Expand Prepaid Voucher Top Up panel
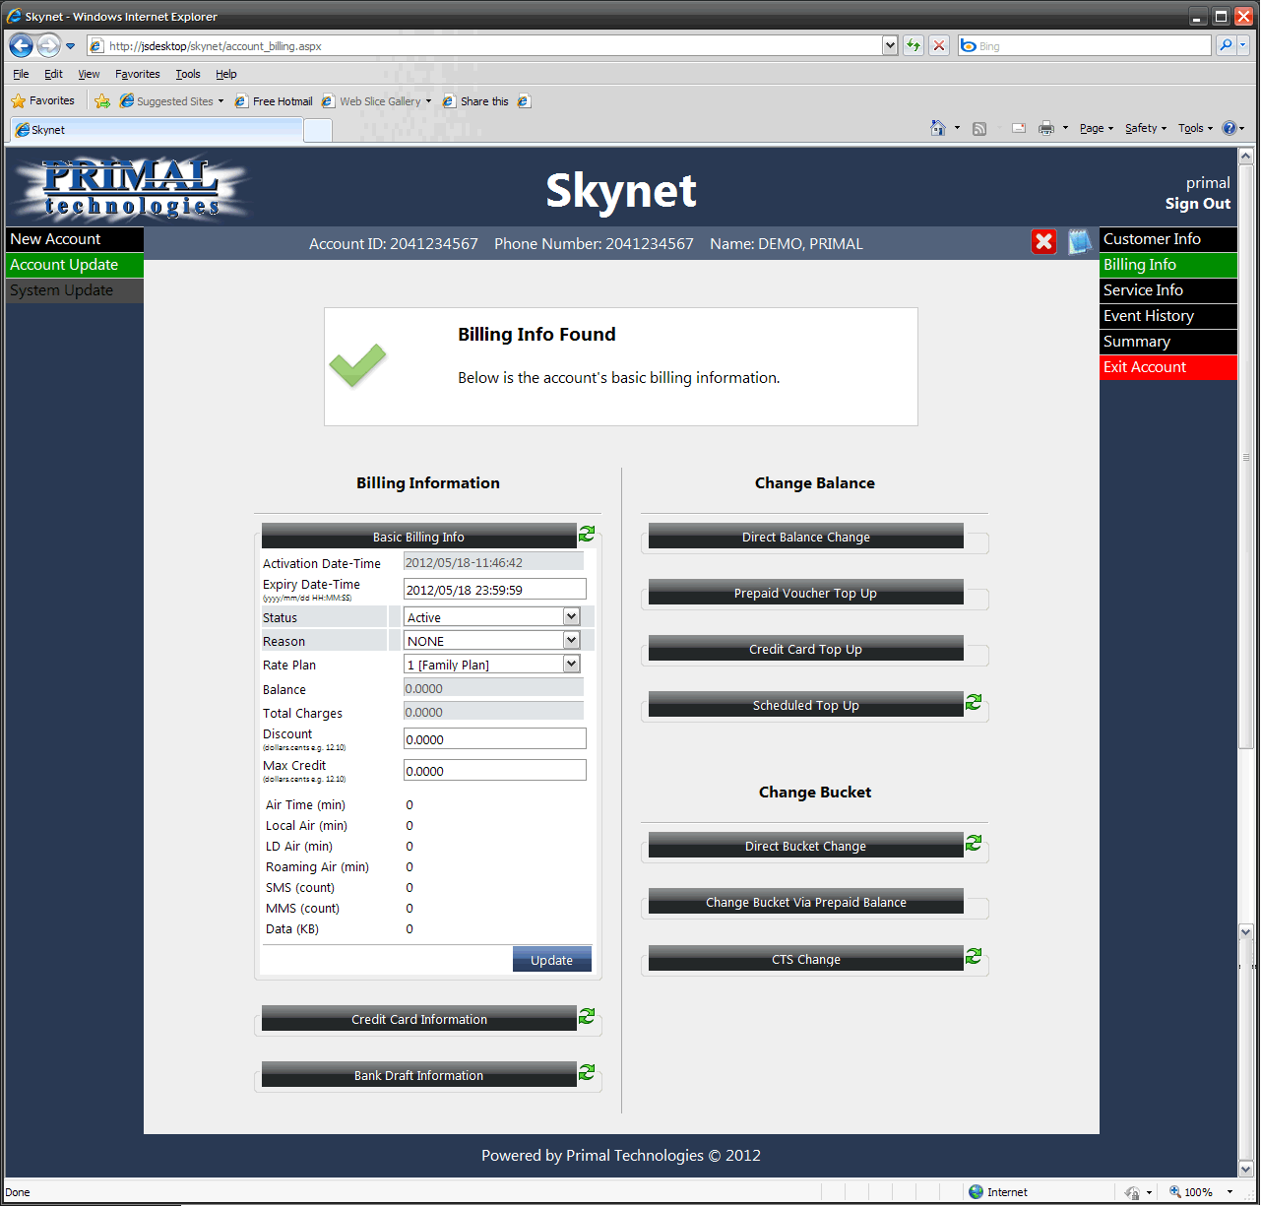The height and width of the screenshot is (1206, 1261). click(805, 593)
